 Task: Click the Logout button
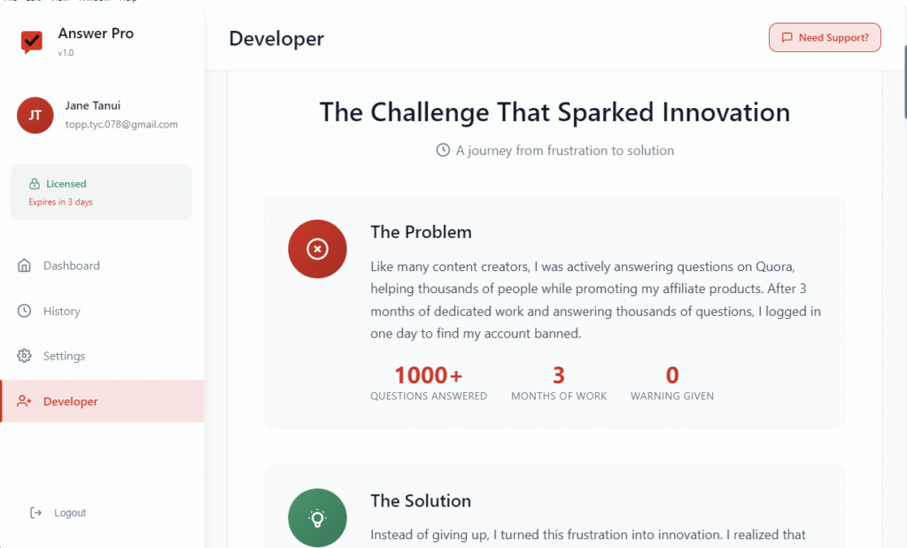click(102, 513)
